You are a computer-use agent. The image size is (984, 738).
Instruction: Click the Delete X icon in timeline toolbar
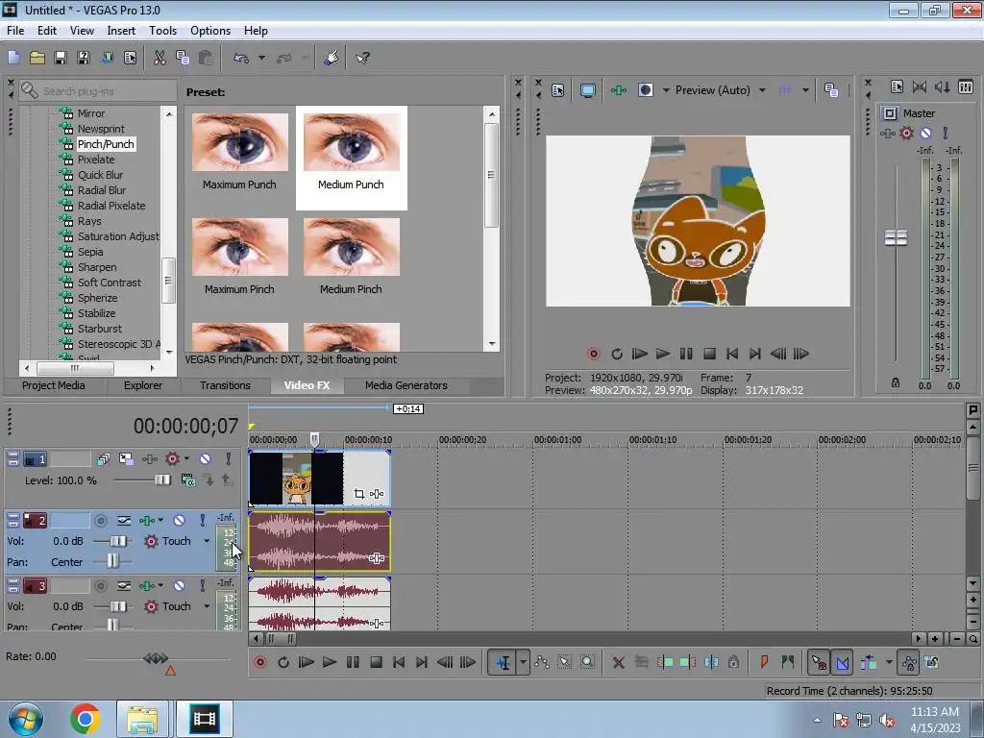point(618,663)
